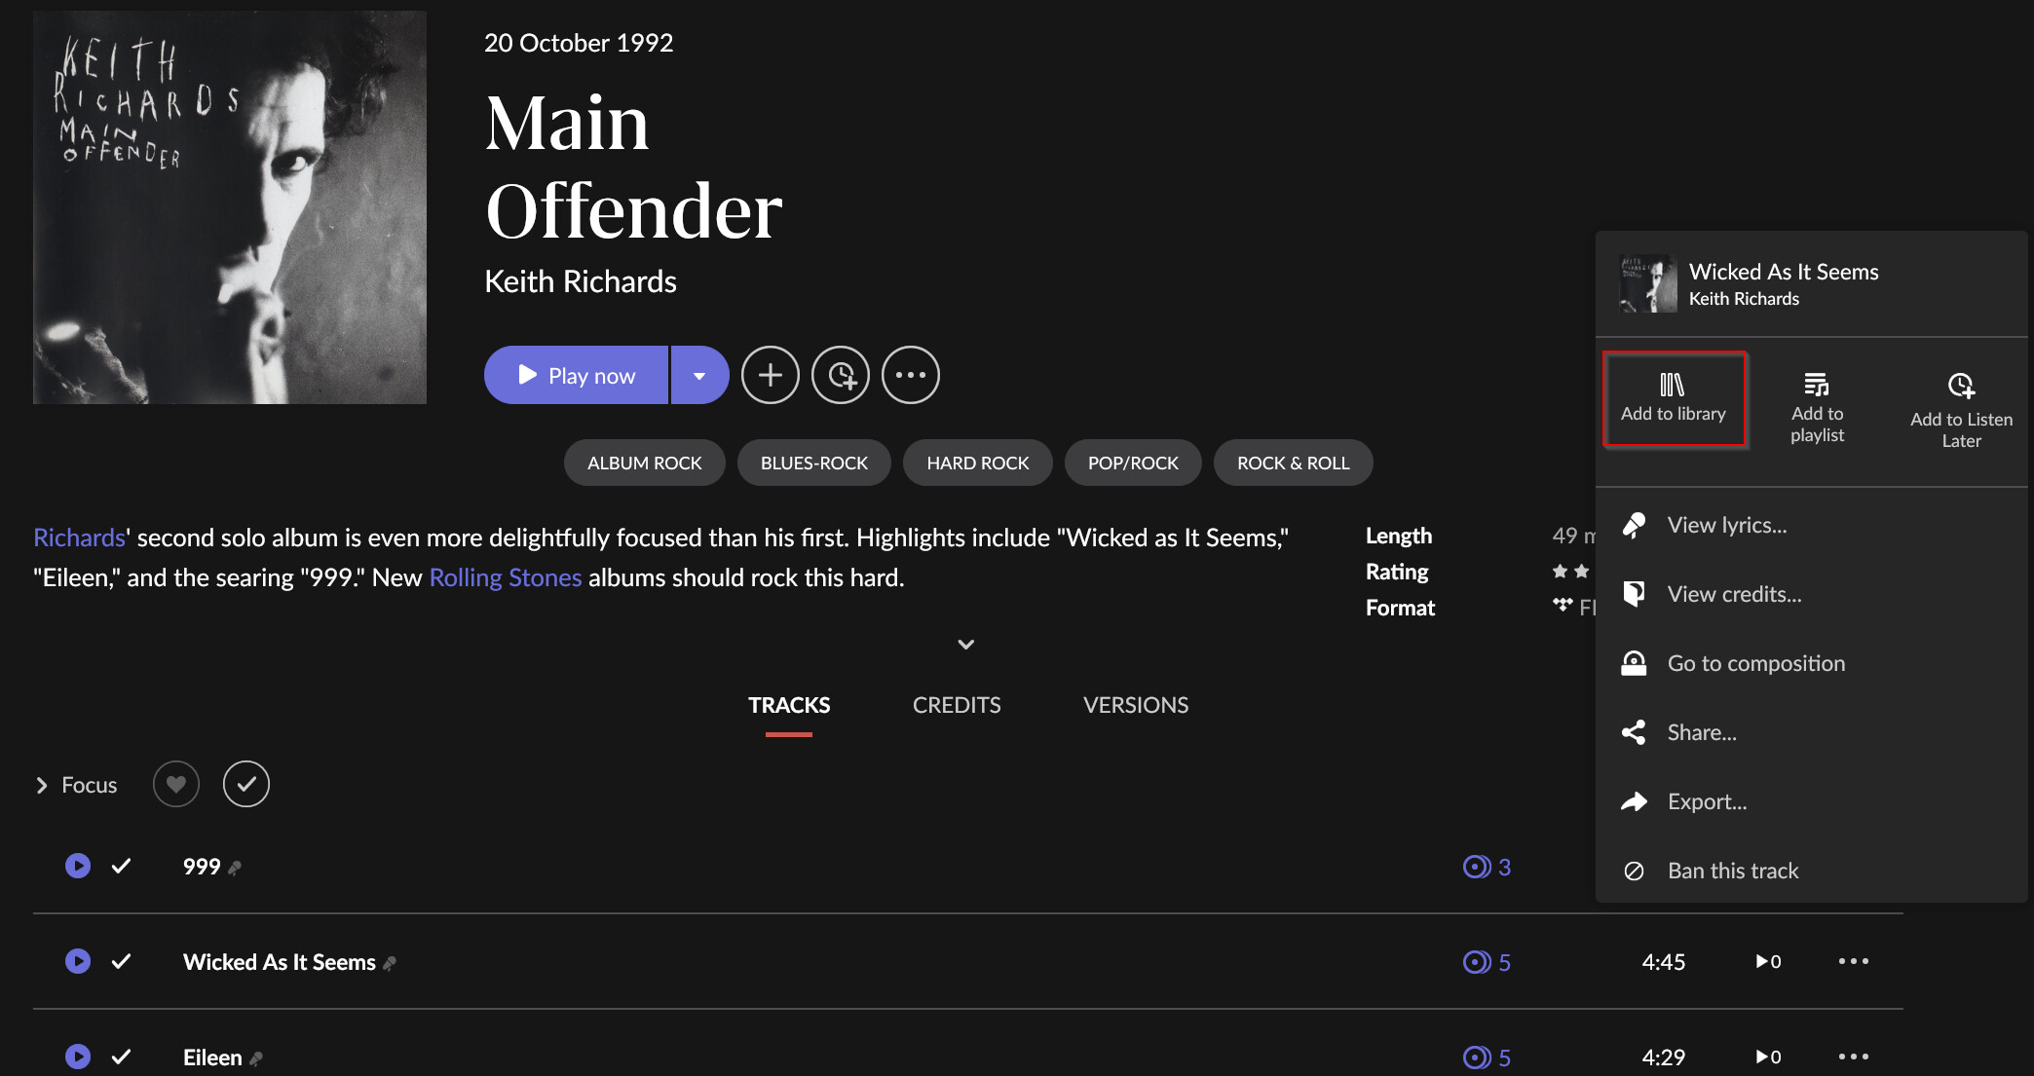Select the ALBUM ROCK genre tag
The image size is (2034, 1076).
click(645, 463)
